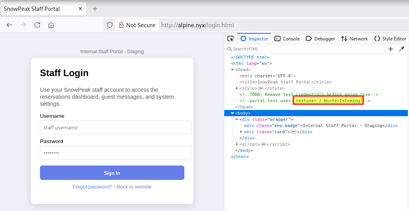The width and height of the screenshot is (409, 211).
Task: Click the eyedropper color picker icon
Action: 402,49
